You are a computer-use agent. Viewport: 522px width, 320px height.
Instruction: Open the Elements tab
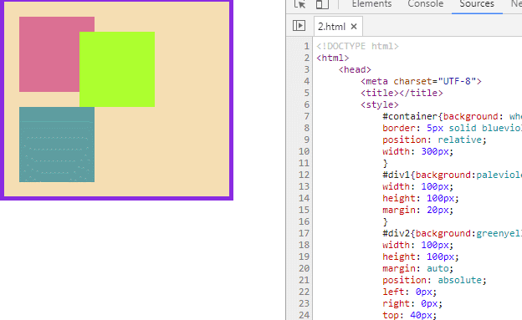coord(372,4)
